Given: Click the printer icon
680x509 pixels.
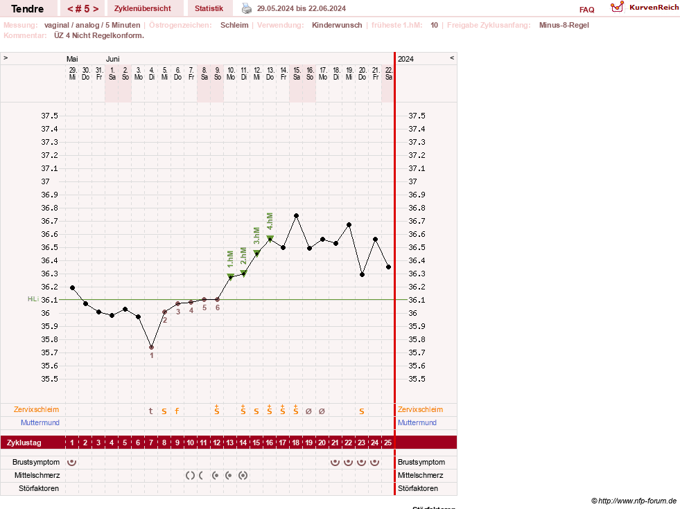Looking at the screenshot, I should pyautogui.click(x=246, y=8).
